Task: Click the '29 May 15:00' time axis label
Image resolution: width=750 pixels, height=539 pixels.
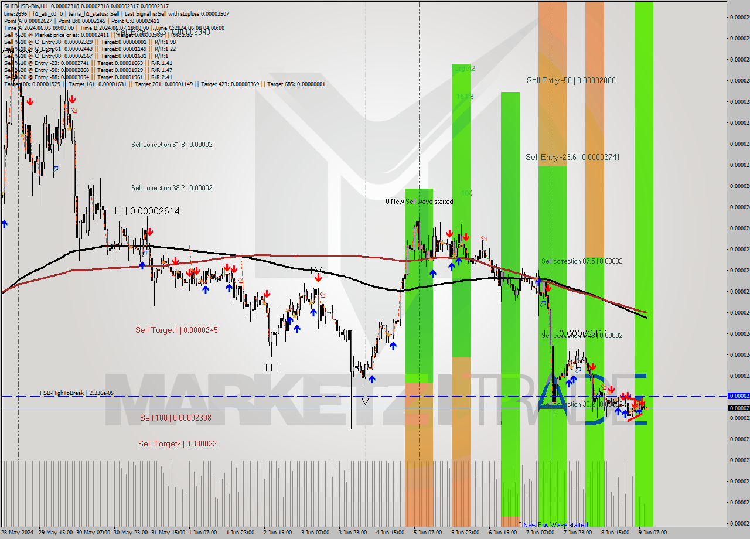Action: (x=56, y=533)
